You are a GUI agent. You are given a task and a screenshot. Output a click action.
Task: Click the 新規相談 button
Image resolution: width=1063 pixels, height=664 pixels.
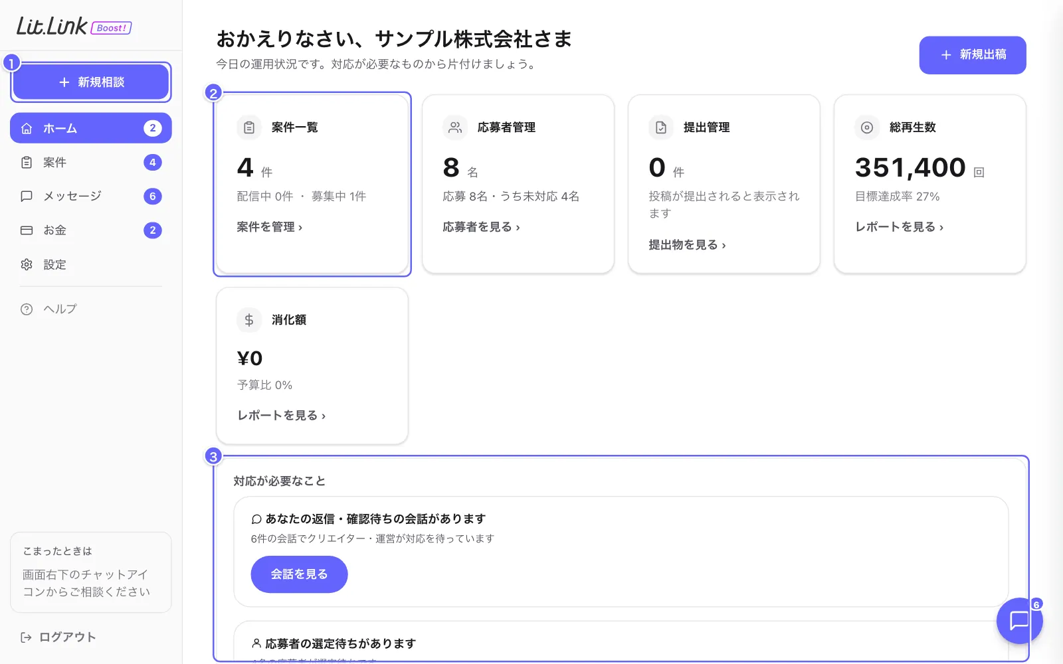tap(91, 82)
